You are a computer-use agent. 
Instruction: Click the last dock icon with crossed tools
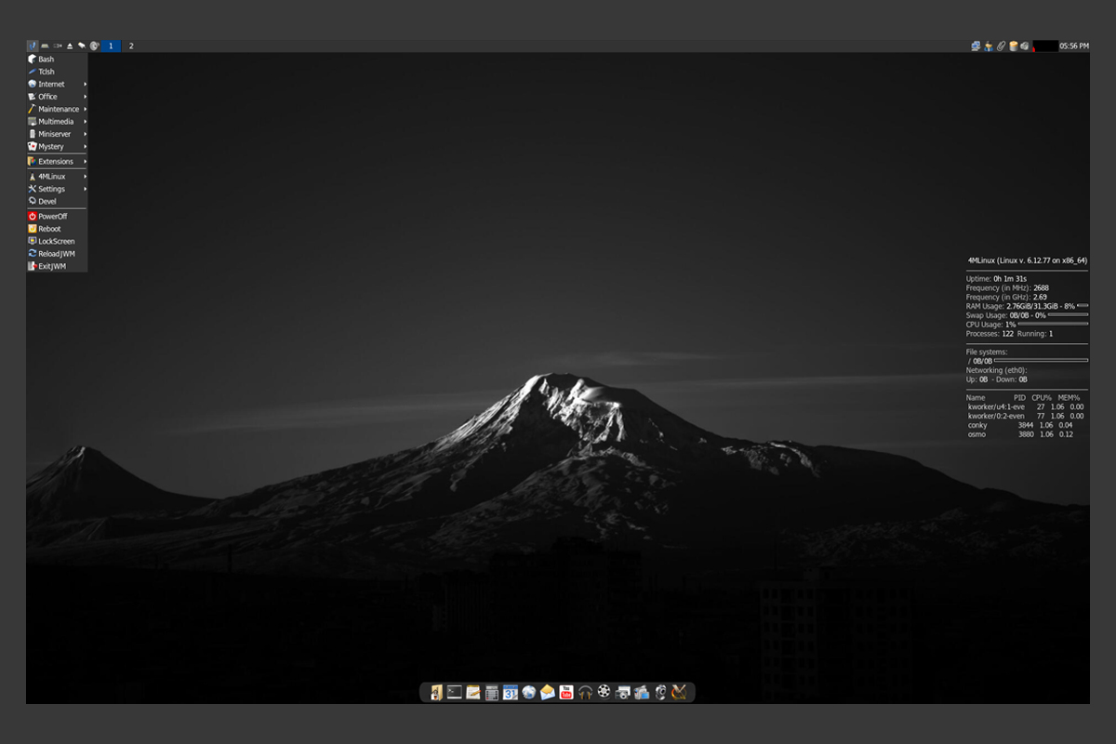click(x=679, y=692)
